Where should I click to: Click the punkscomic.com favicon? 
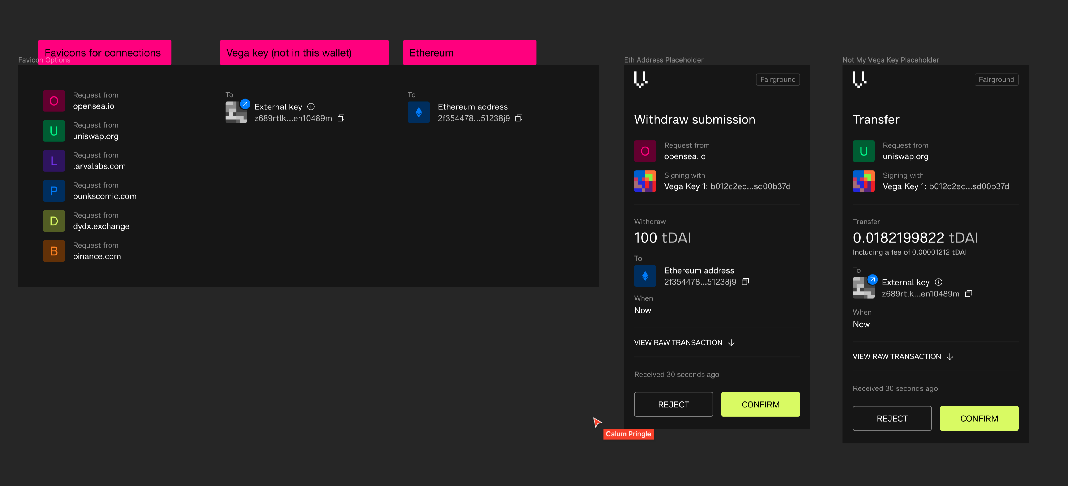click(x=53, y=191)
